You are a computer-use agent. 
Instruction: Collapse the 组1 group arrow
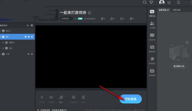(0, 37)
